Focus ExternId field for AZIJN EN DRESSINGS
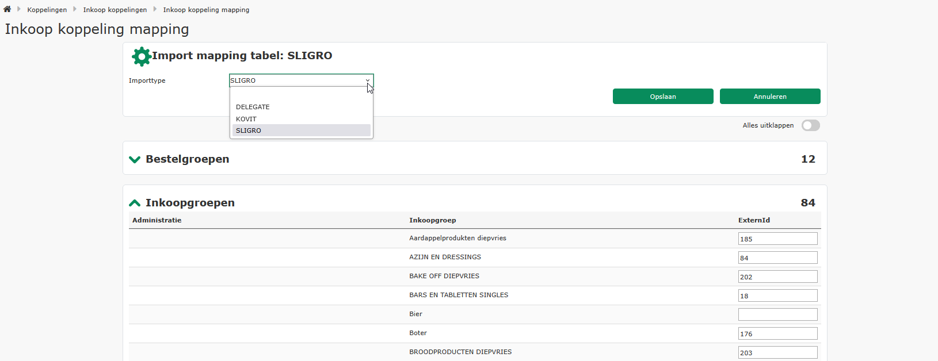938x361 pixels. (x=777, y=258)
